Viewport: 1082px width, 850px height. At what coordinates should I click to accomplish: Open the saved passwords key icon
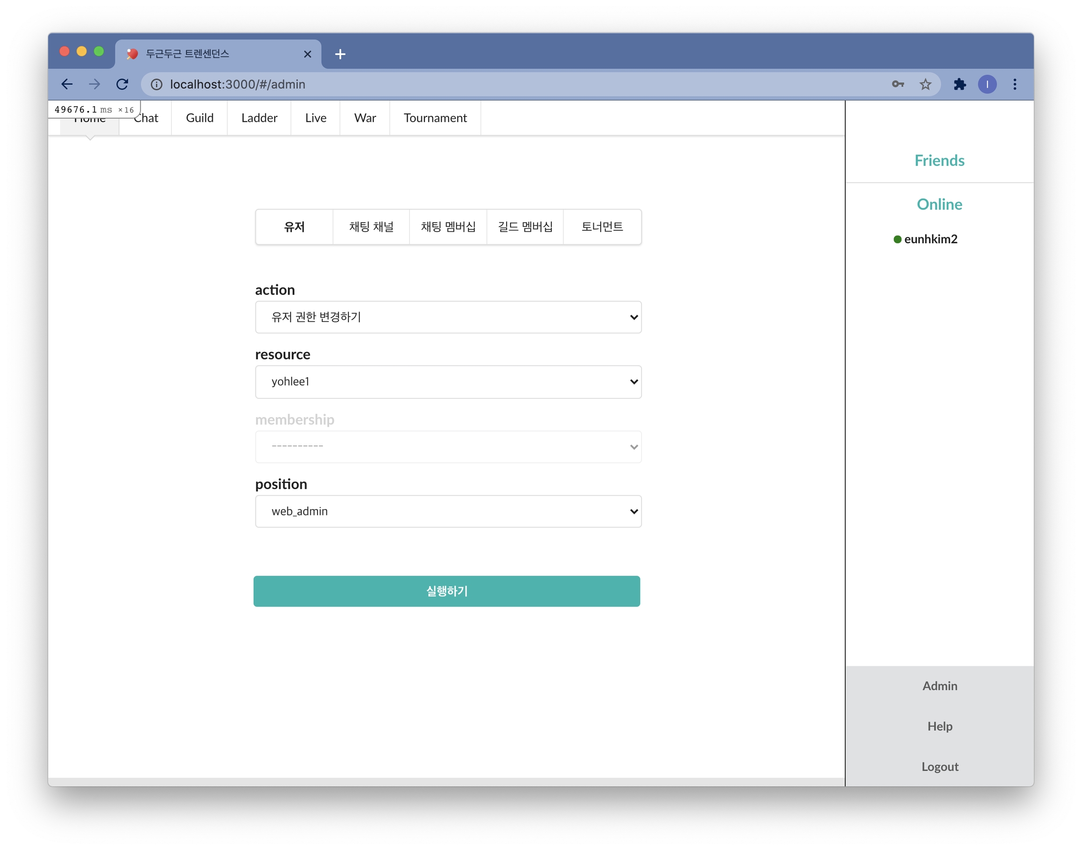[x=897, y=84]
